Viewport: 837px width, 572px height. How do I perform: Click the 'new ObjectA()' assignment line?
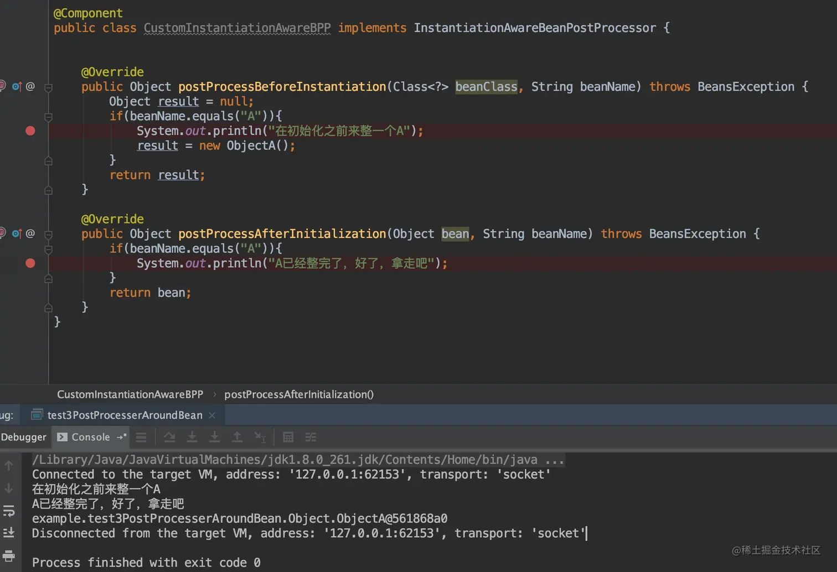pos(216,145)
